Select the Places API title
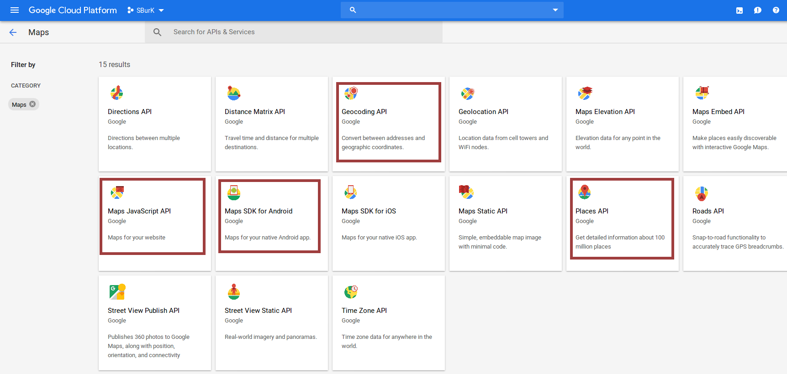787x374 pixels. click(x=592, y=211)
